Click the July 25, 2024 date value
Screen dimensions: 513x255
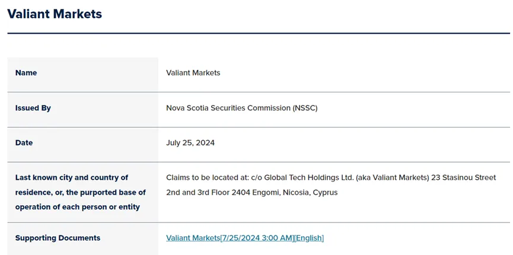[x=190, y=143]
